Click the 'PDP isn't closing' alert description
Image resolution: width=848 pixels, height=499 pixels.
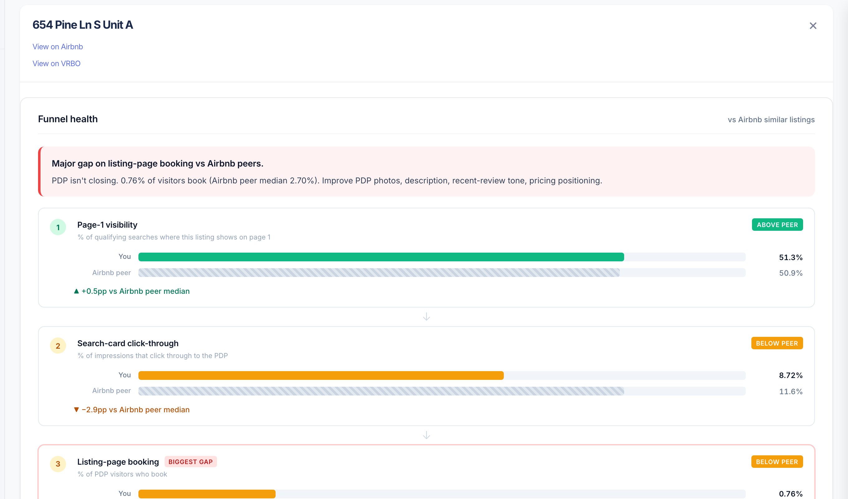coord(327,181)
